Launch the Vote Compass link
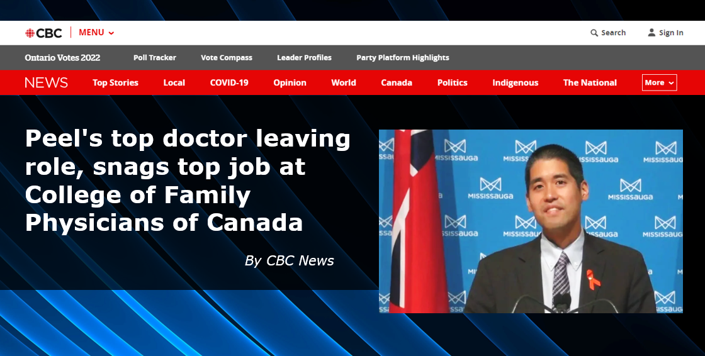 (227, 57)
